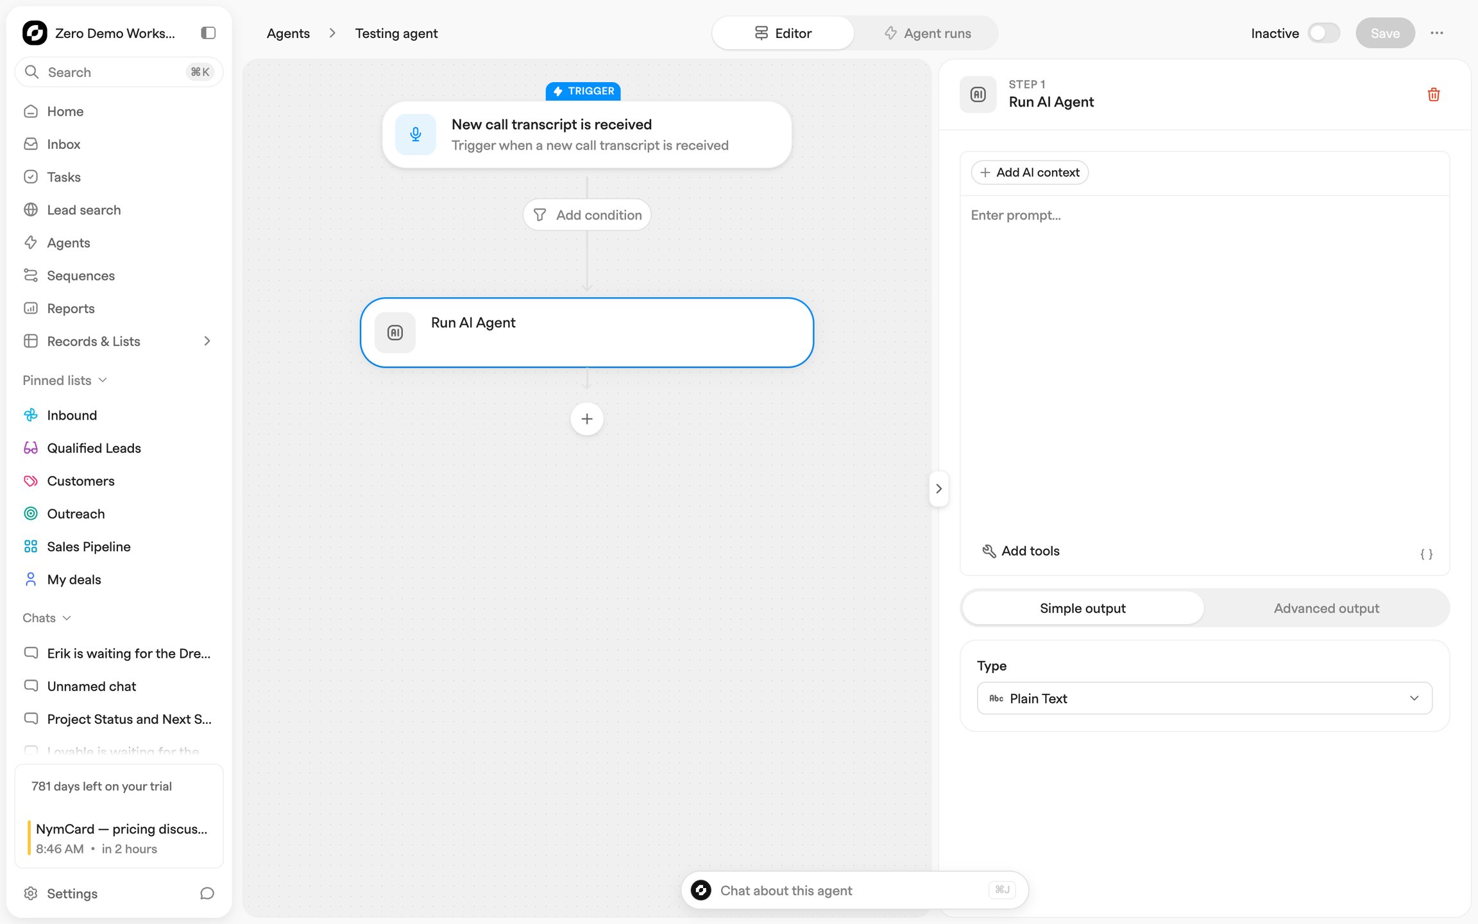Viewport: 1478px width, 924px height.
Task: Click the Enter prompt text area
Action: pos(1204,366)
